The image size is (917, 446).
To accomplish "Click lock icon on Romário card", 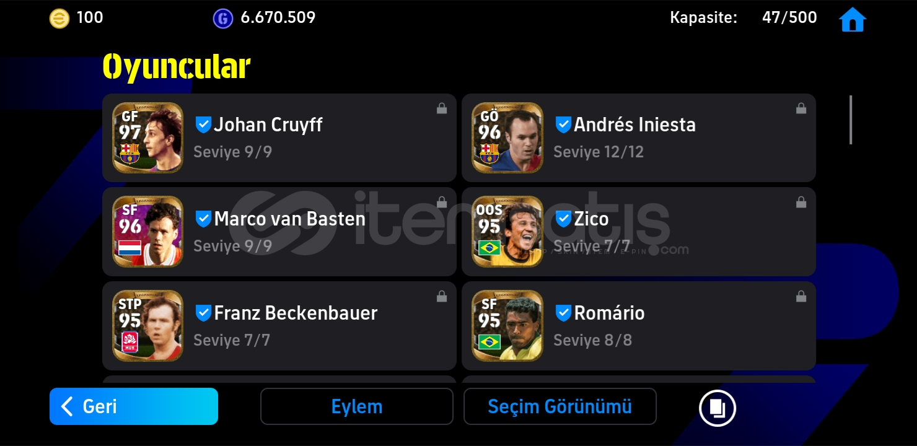I will pos(801,297).
